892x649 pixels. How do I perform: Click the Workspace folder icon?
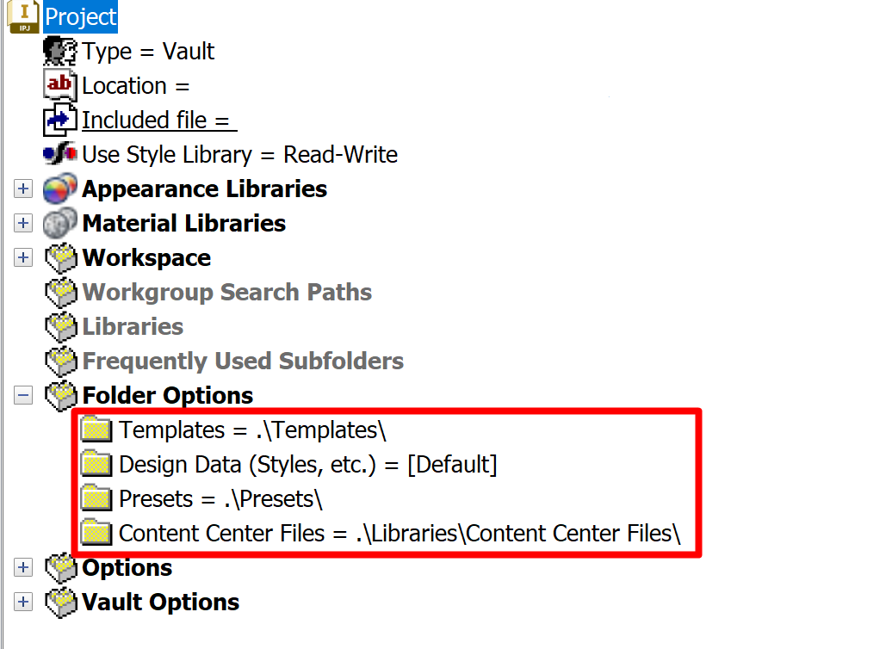[x=59, y=257]
